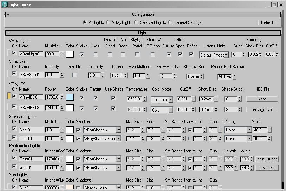Click VRayLight01 multiplier spinner arrows

coord(62,54)
